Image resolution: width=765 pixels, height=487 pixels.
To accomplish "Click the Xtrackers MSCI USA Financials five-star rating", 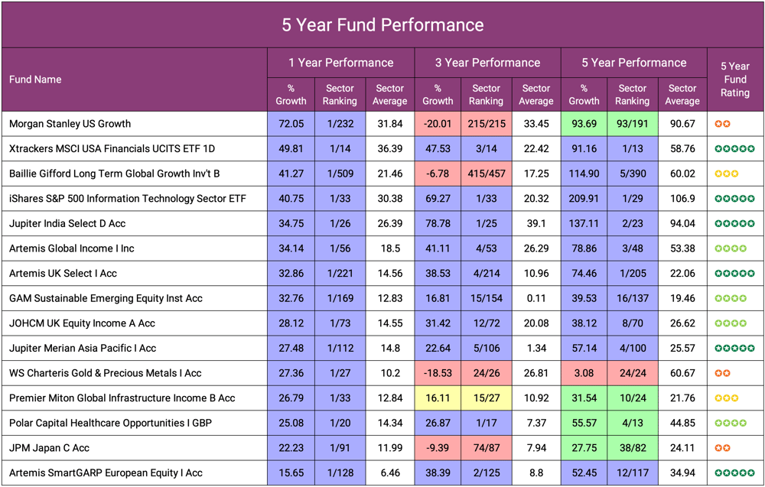I will 734,149.
